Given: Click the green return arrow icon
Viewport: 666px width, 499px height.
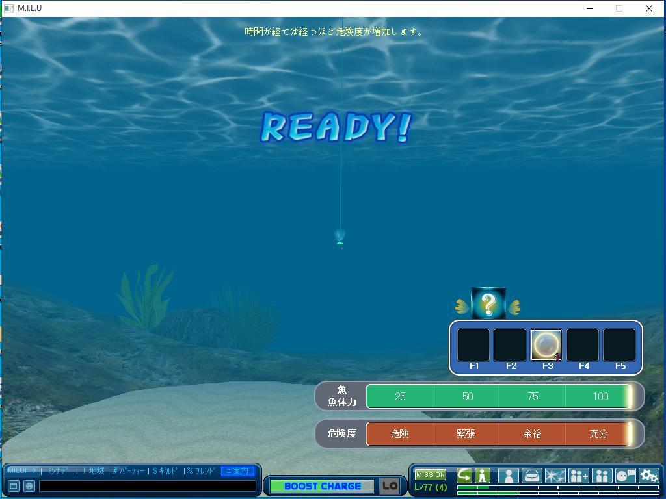Looking at the screenshot, I should coord(464,476).
